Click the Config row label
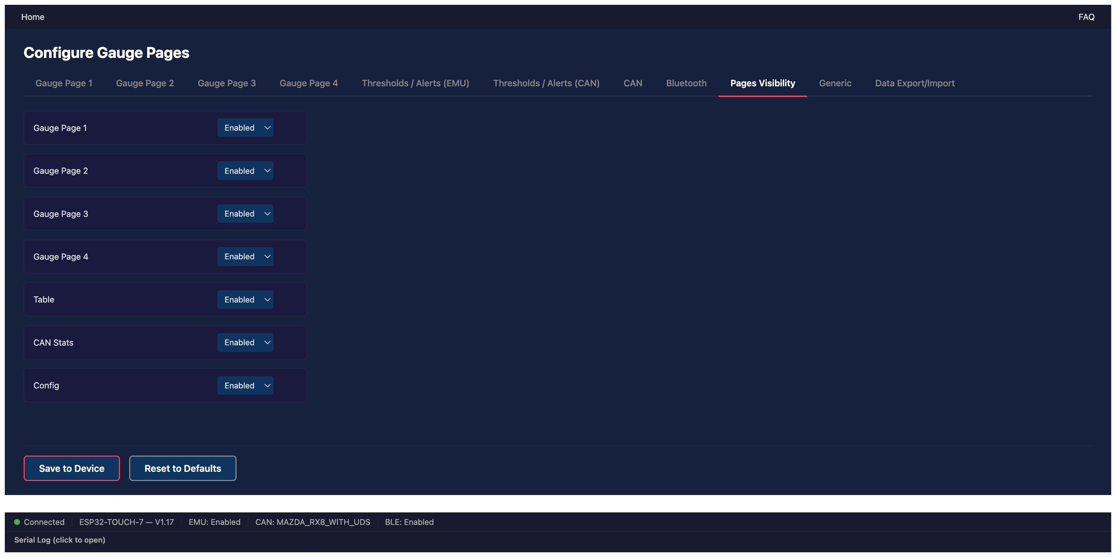 click(46, 385)
